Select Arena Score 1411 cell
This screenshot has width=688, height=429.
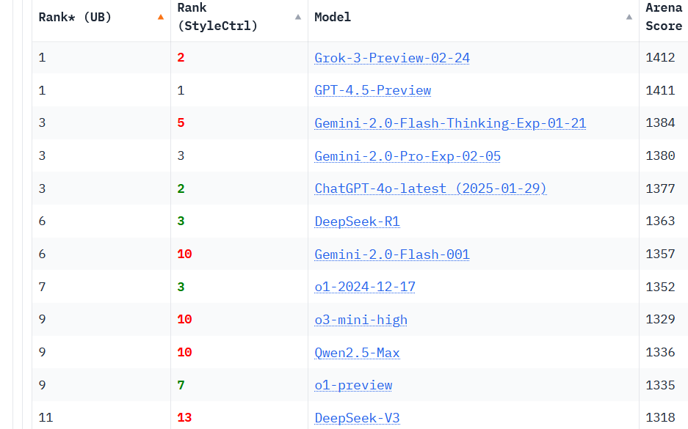tap(660, 90)
